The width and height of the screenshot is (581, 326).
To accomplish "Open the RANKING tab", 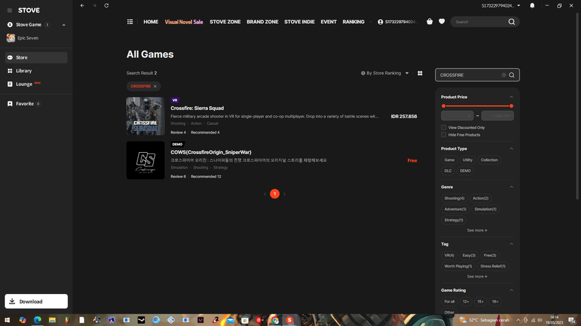I will click(x=353, y=22).
